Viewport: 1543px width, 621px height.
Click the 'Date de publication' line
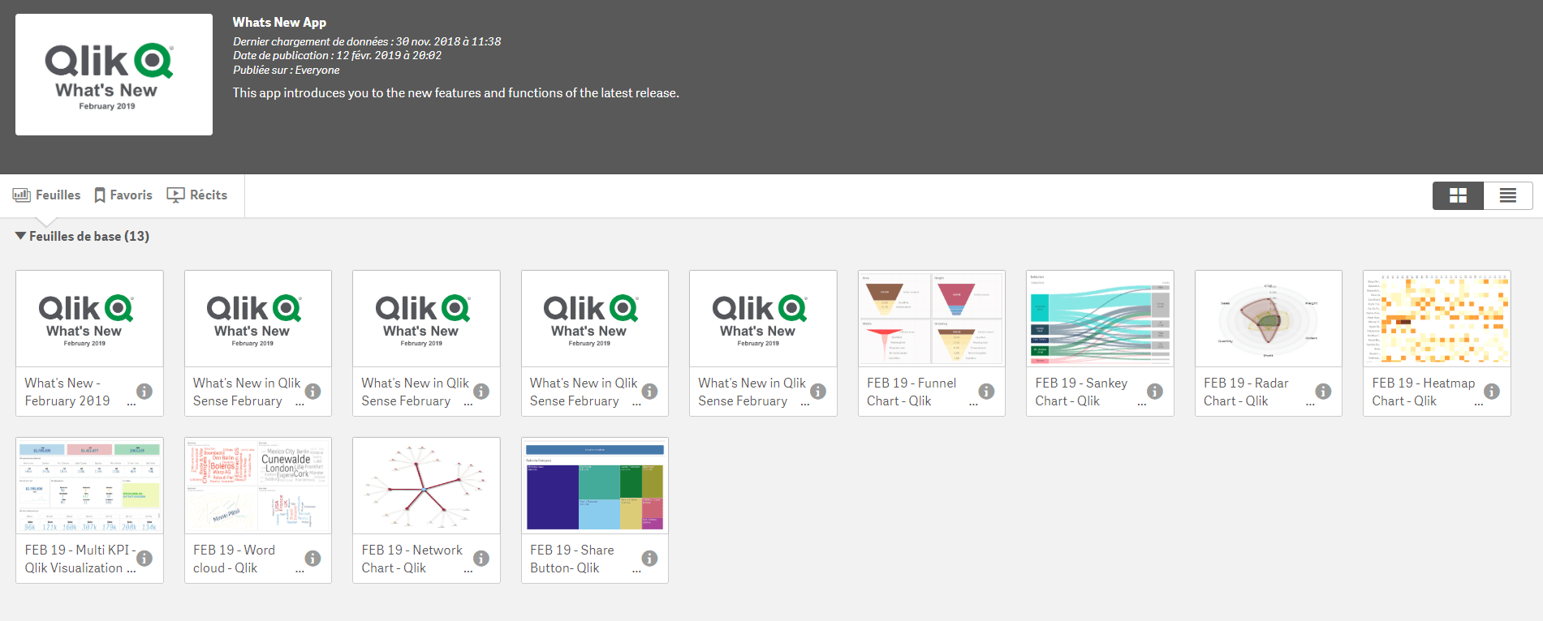pyautogui.click(x=337, y=56)
